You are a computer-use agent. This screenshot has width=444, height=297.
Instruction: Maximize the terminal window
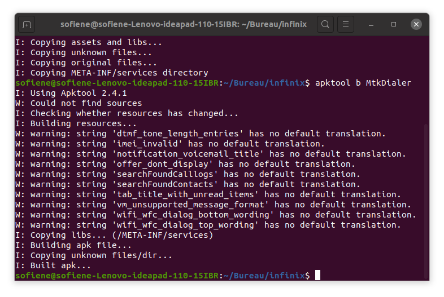394,24
